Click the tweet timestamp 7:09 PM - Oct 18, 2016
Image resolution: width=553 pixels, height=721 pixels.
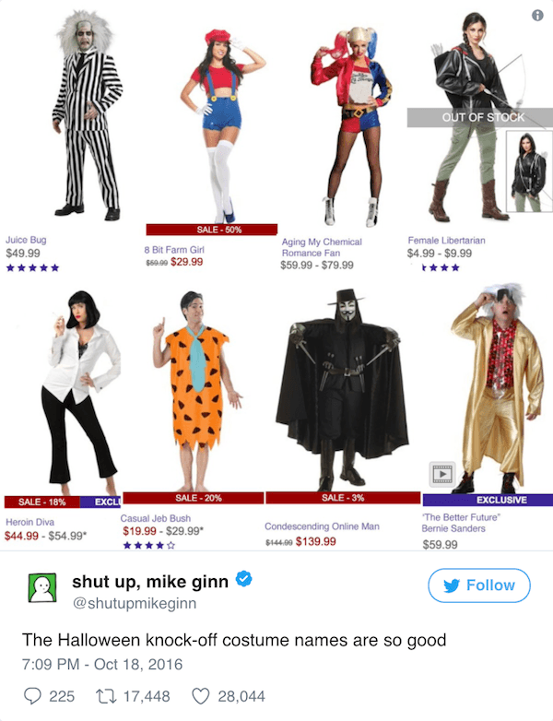pos(102,665)
